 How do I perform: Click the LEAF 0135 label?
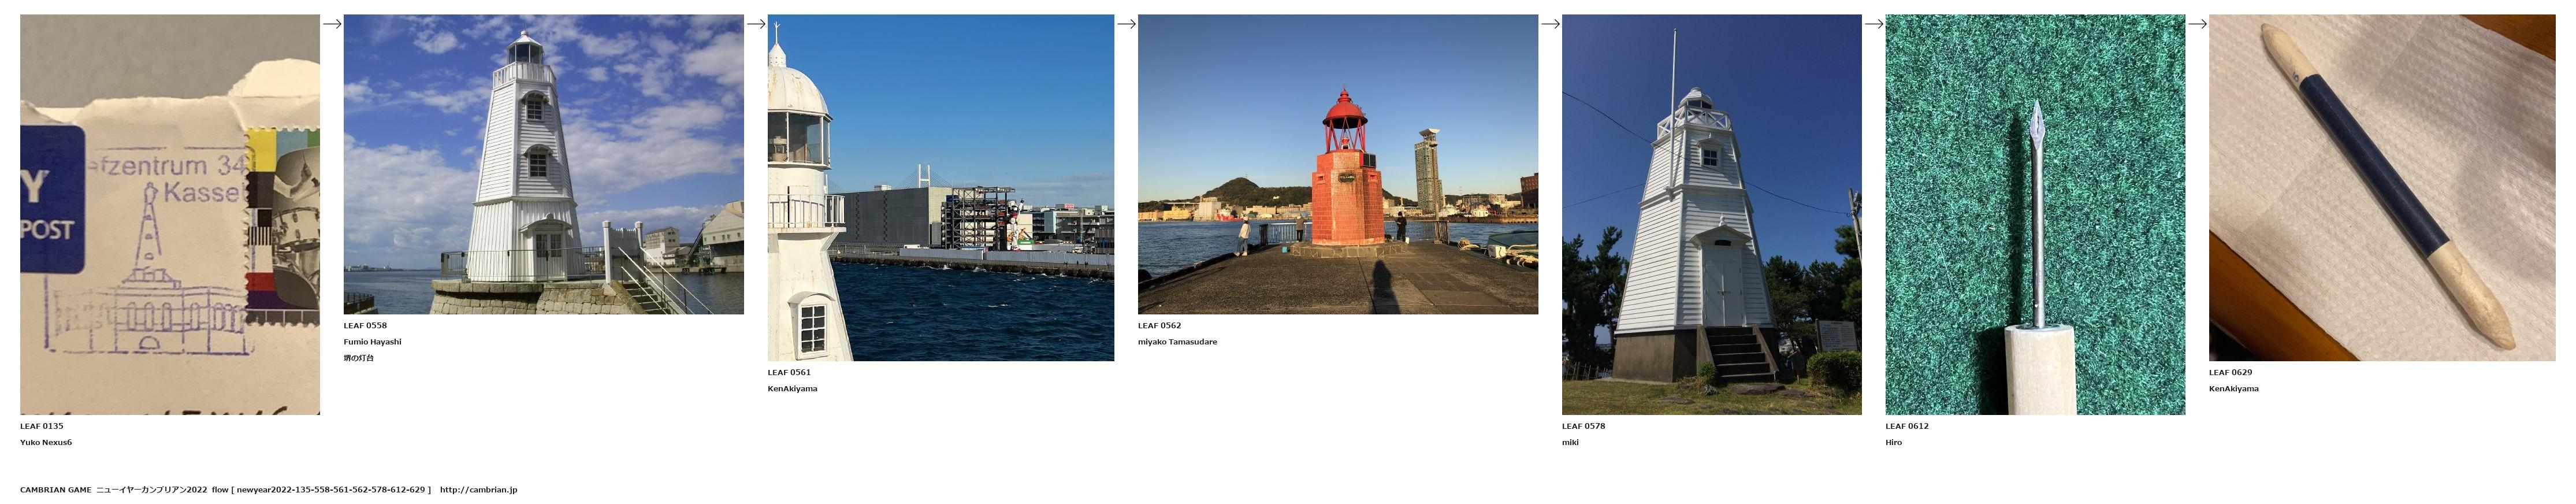(42, 426)
